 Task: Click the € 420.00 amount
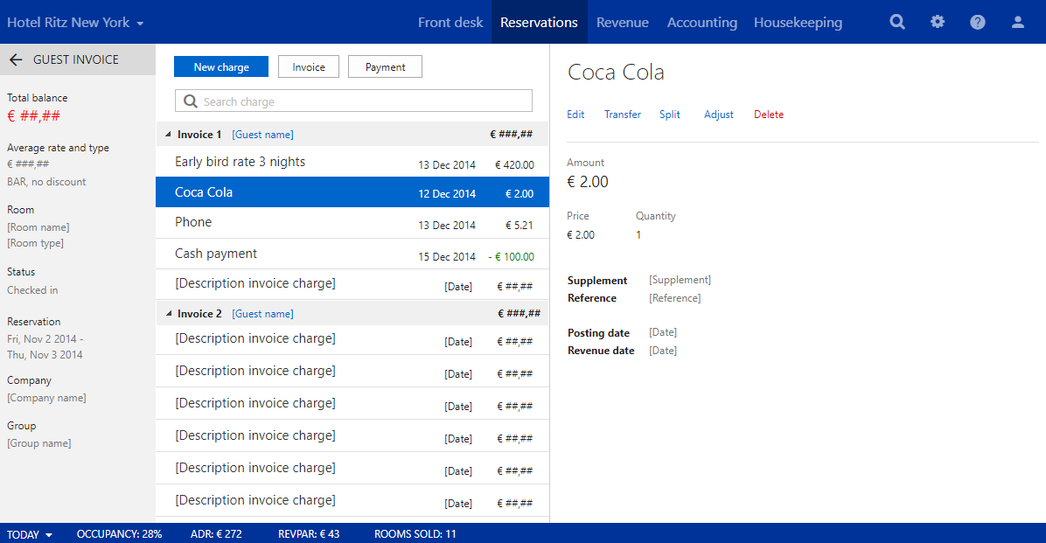point(514,164)
